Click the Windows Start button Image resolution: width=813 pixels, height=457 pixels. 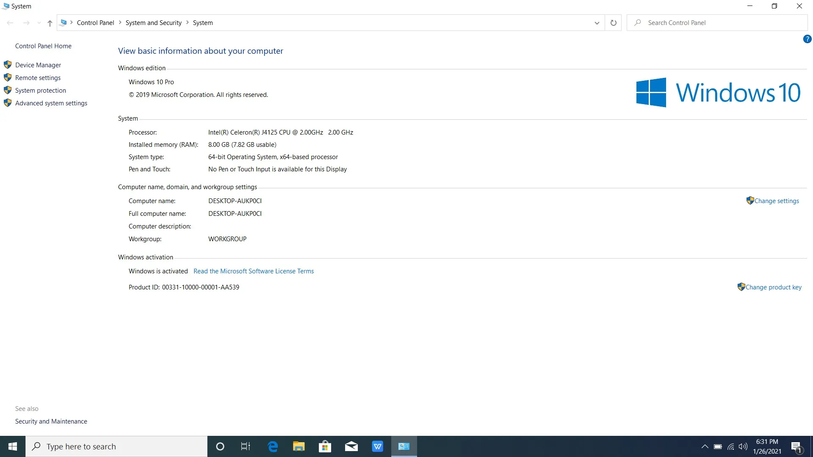point(12,446)
